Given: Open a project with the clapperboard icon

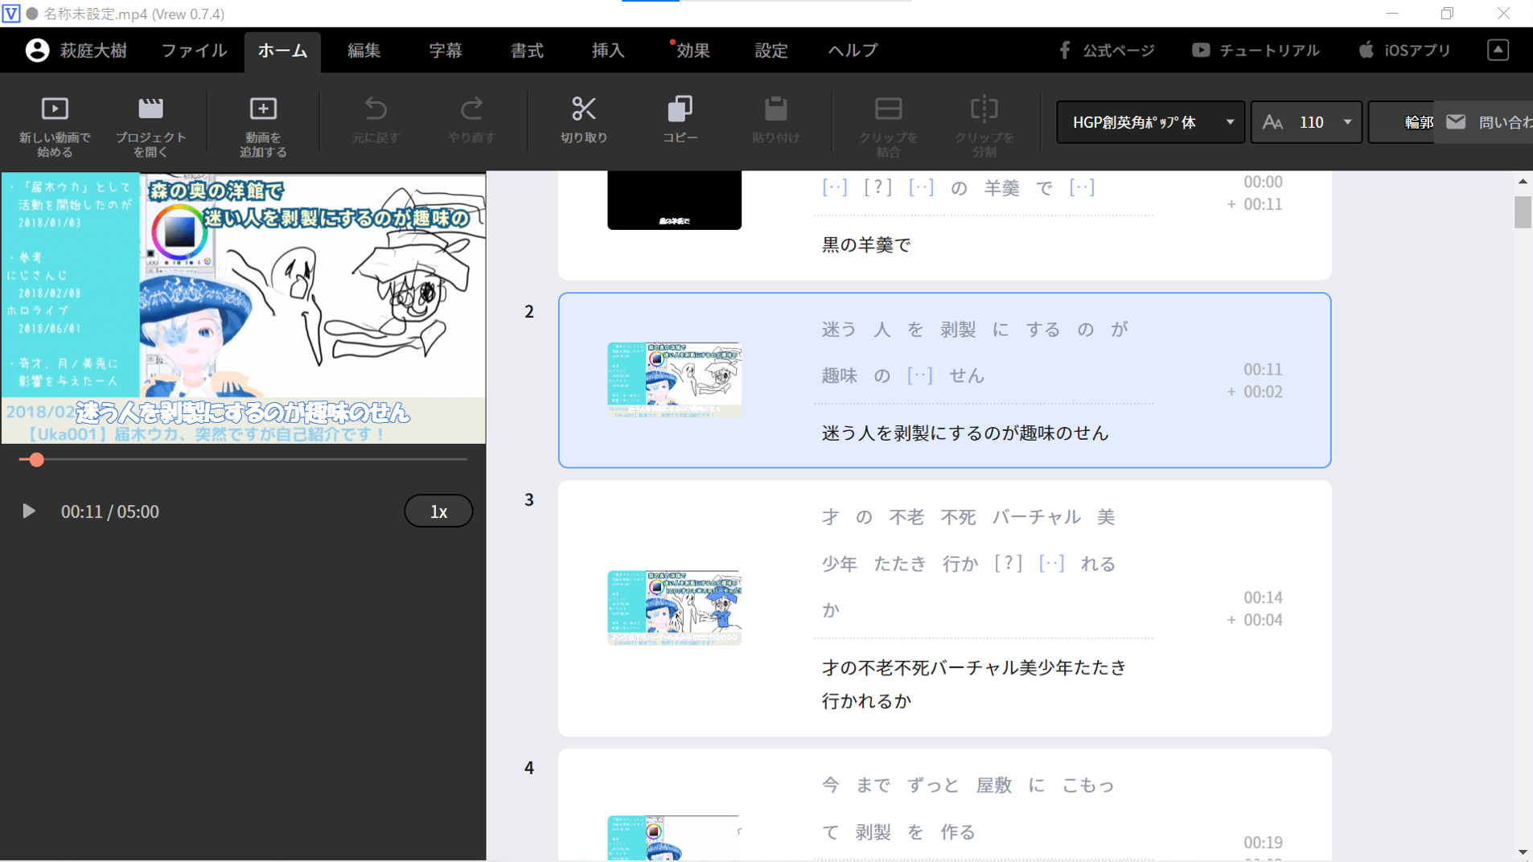Looking at the screenshot, I should [x=150, y=126].
